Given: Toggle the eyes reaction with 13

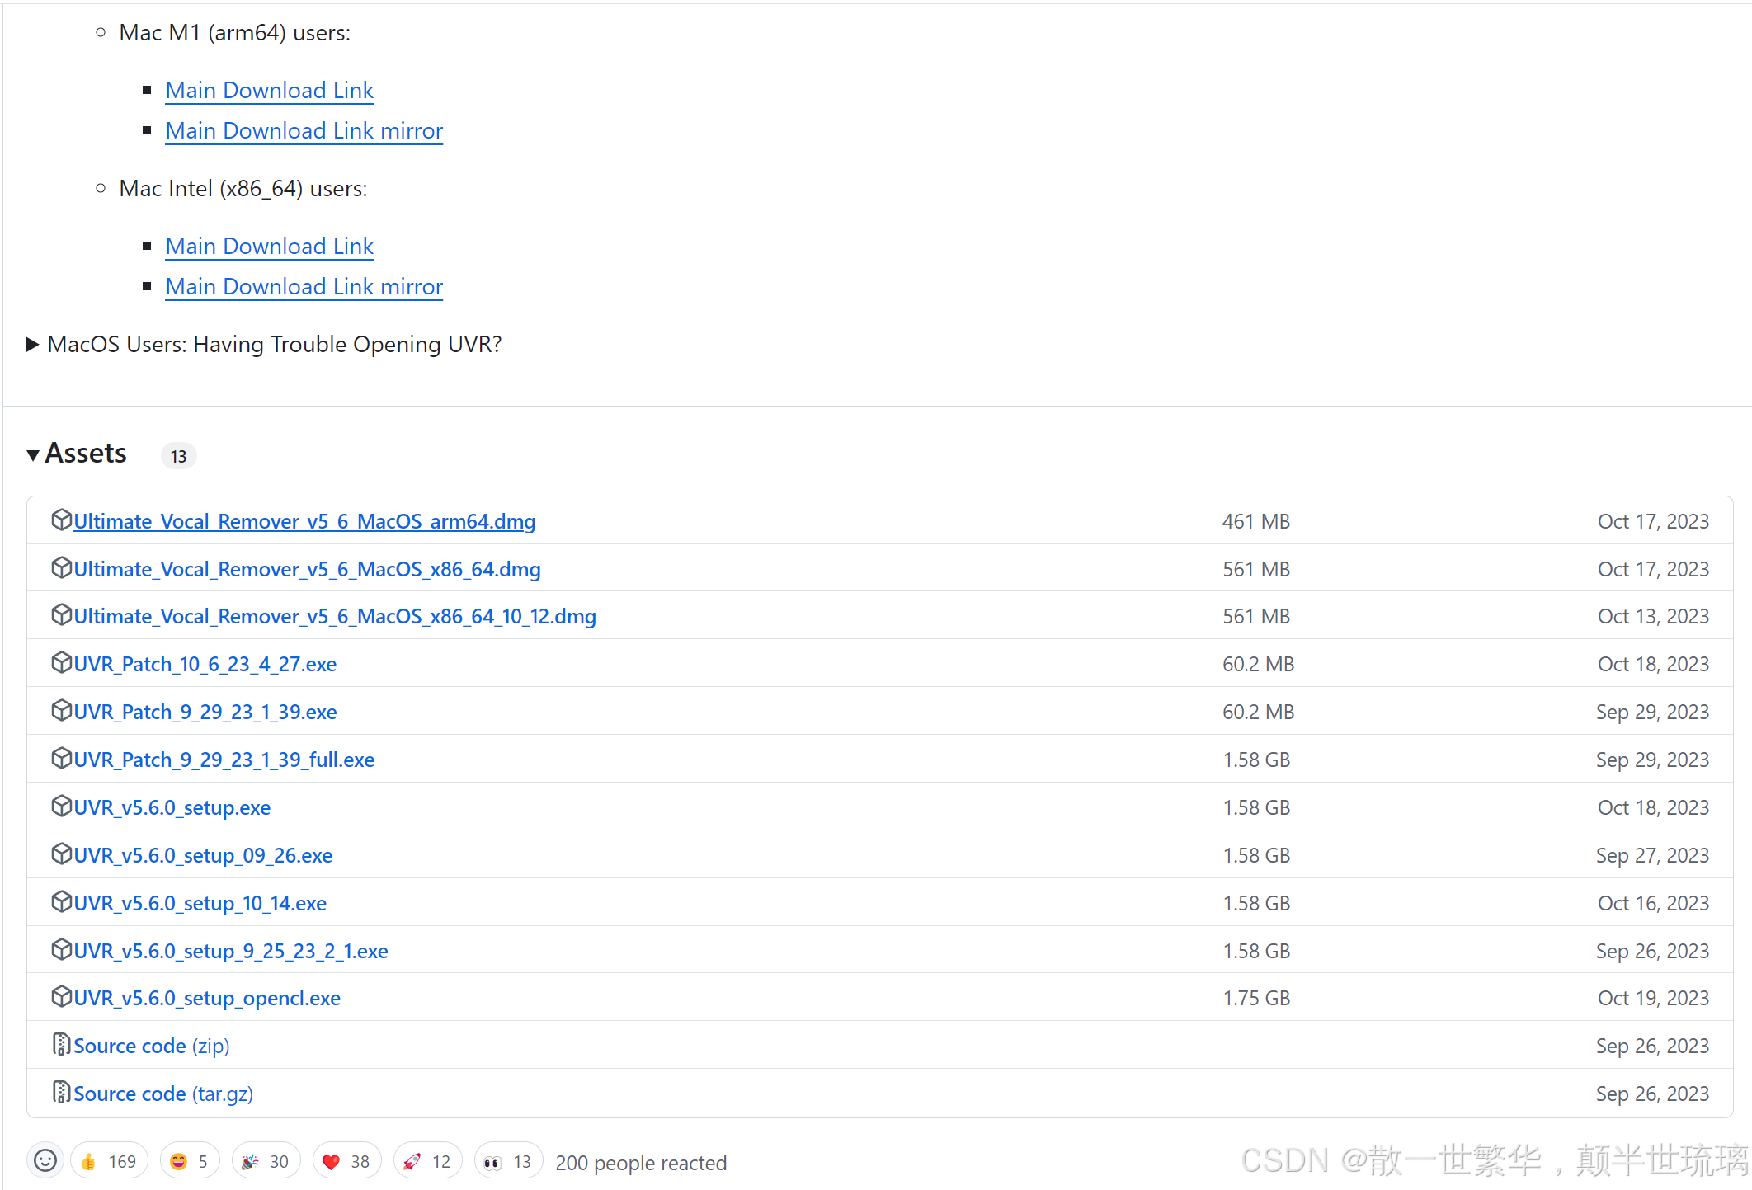Looking at the screenshot, I should [x=508, y=1161].
